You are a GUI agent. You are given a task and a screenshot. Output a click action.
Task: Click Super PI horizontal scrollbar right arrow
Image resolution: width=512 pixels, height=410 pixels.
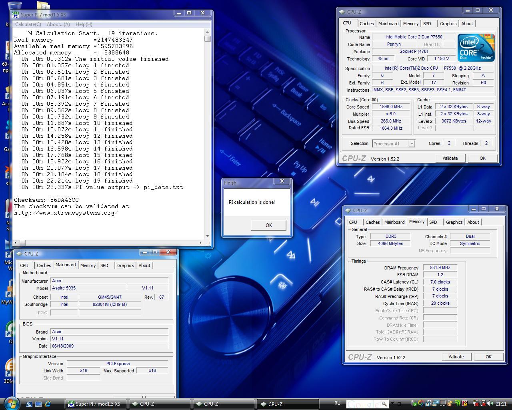pyautogui.click(x=201, y=243)
